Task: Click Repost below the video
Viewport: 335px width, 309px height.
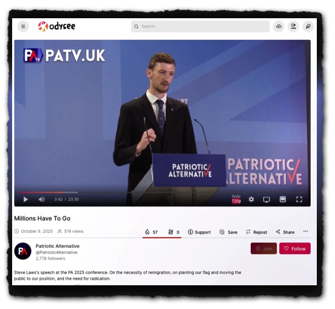Action: point(256,232)
